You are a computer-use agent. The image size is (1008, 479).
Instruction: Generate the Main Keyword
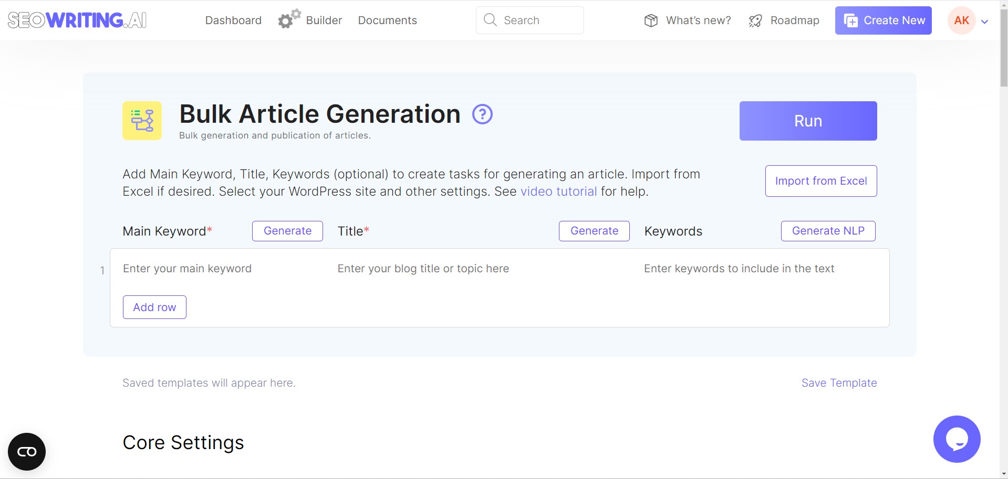click(x=287, y=231)
